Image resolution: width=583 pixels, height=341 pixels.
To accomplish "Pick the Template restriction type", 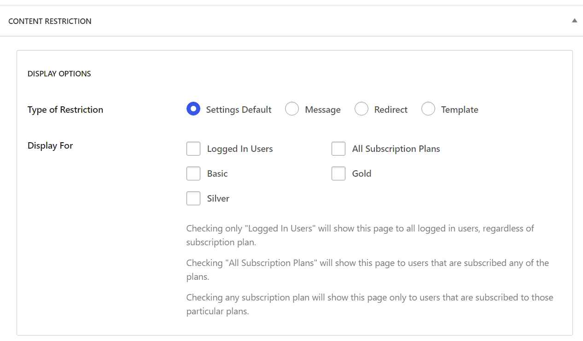I will point(428,109).
